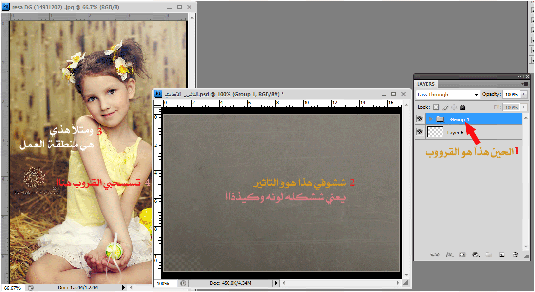Open the Opacity slider arrow

pos(524,94)
